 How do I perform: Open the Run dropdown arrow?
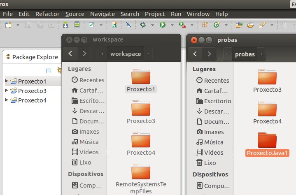172,25
